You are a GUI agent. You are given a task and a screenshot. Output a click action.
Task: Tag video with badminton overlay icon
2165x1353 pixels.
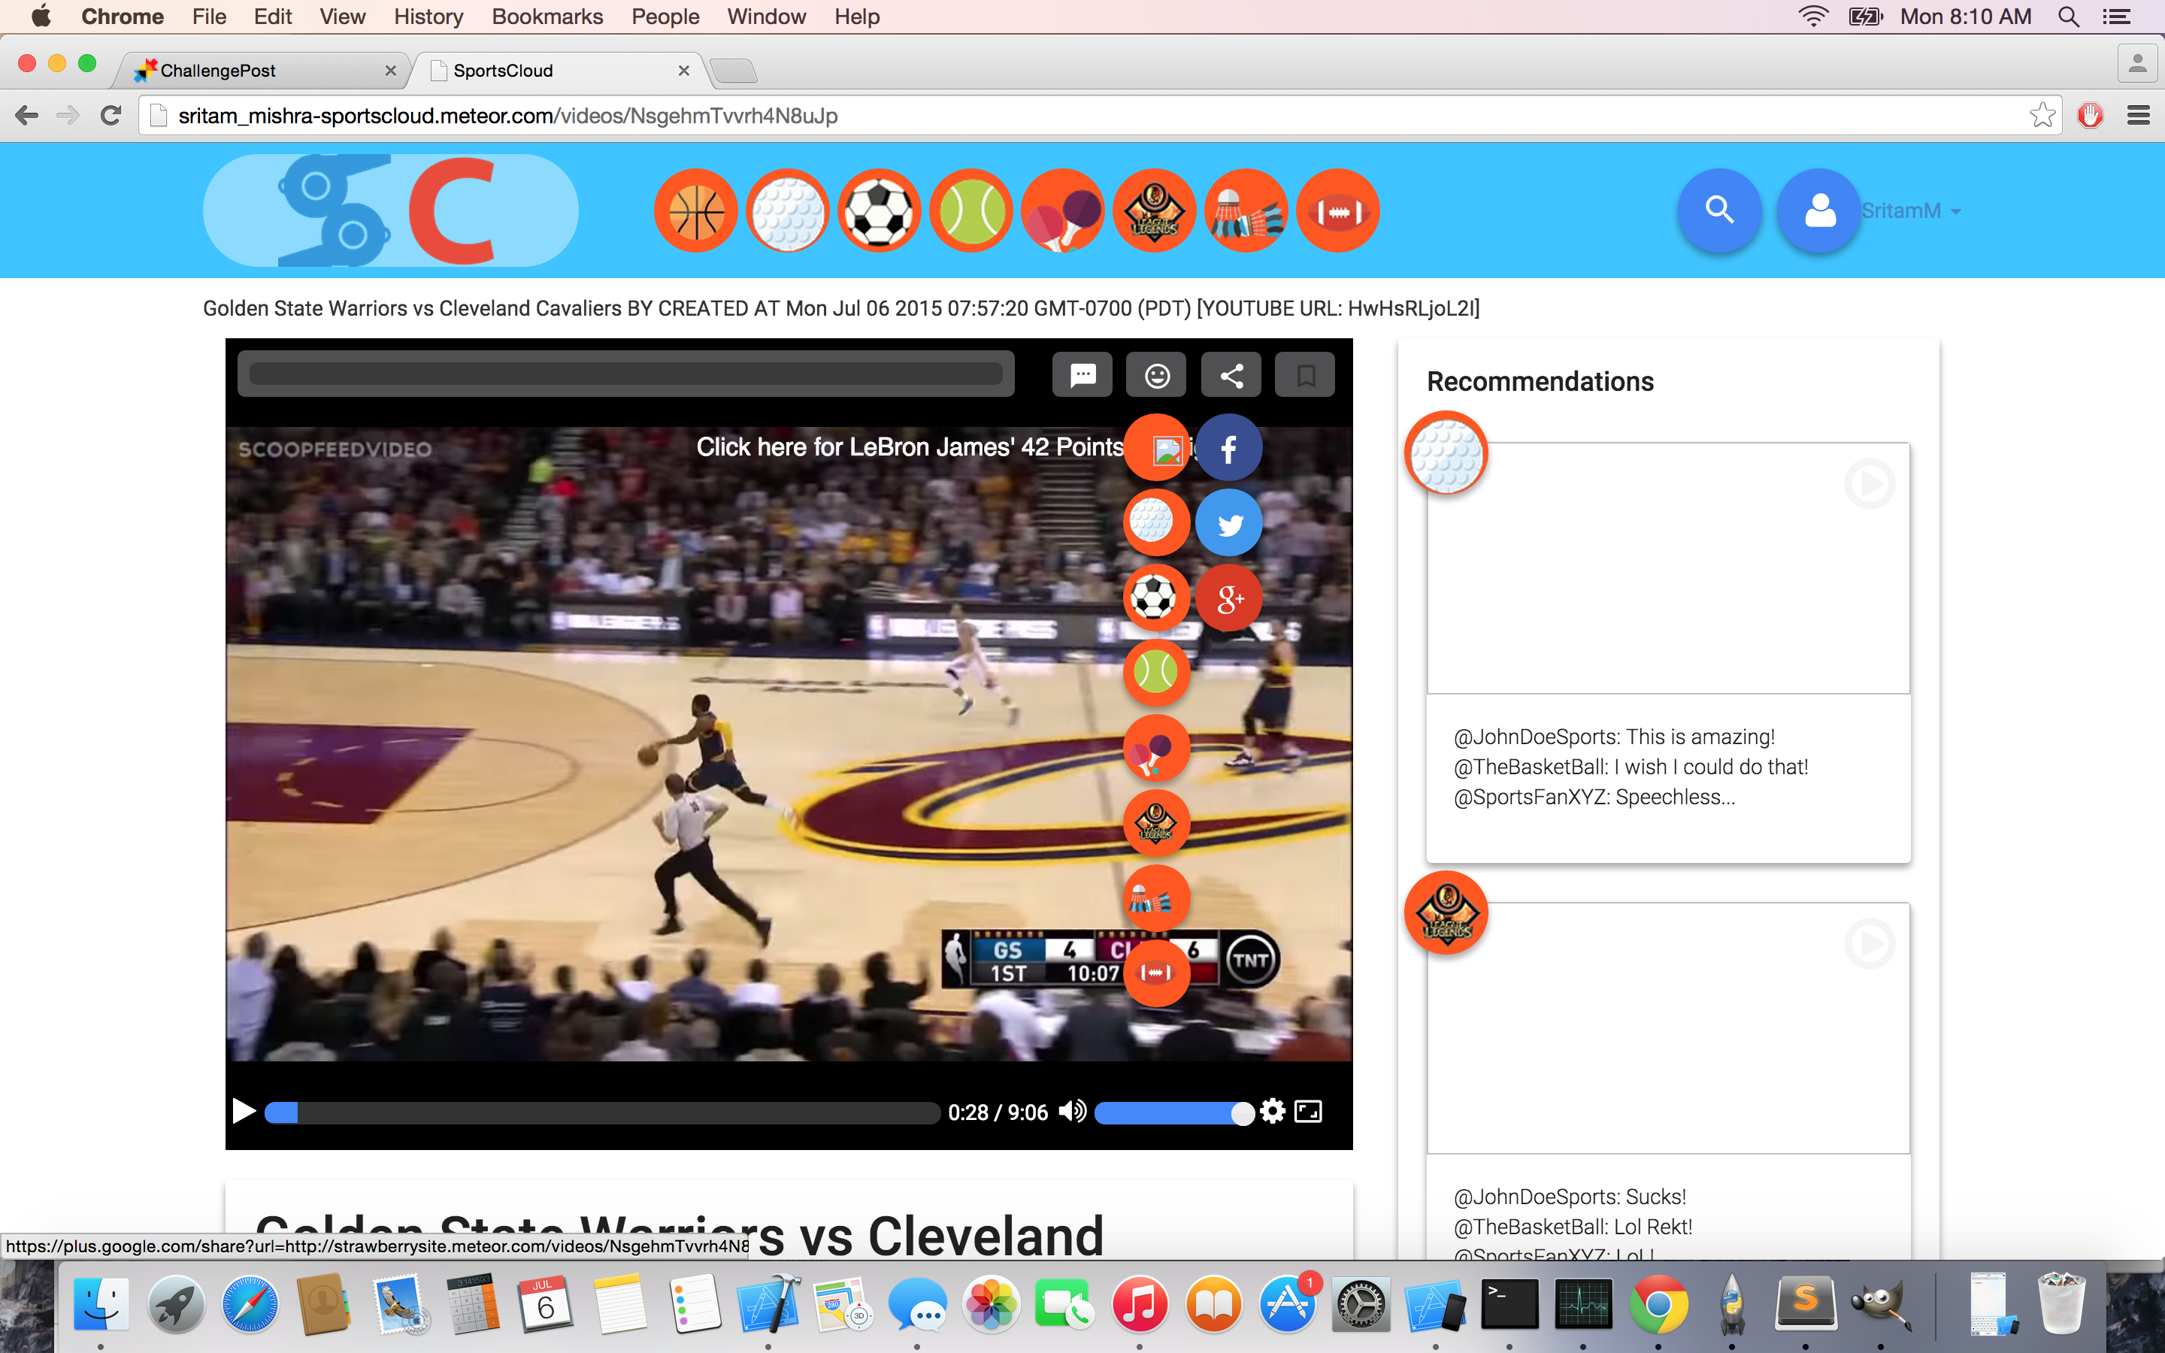[1156, 897]
